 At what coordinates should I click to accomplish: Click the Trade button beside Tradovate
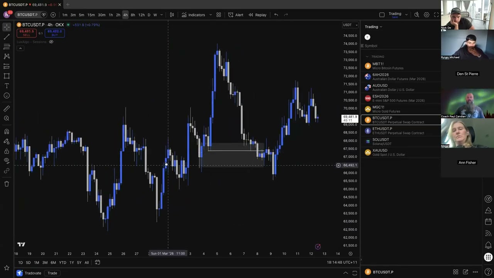52,273
